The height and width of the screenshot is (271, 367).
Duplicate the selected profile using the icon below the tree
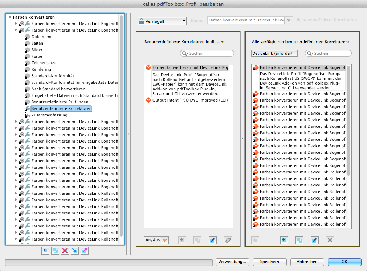55,251
